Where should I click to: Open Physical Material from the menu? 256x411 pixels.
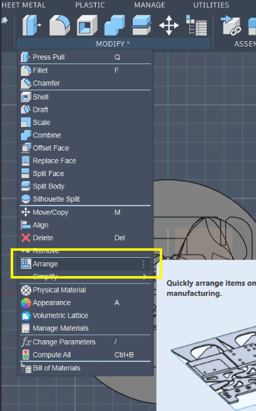click(x=85, y=290)
